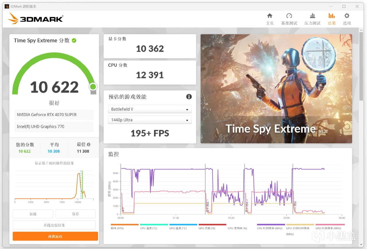Click the 很好 rating label under the gauge
367x249 pixels.
(54, 103)
